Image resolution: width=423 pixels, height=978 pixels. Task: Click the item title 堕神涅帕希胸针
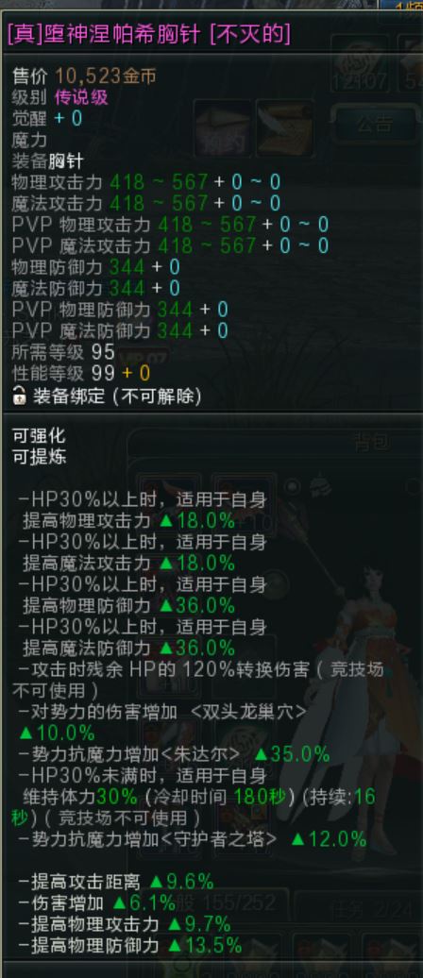[x=123, y=34]
